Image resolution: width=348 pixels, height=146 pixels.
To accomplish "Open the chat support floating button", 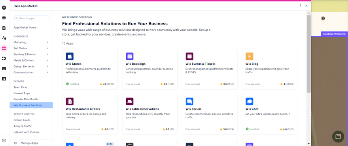I will (x=338, y=137).
